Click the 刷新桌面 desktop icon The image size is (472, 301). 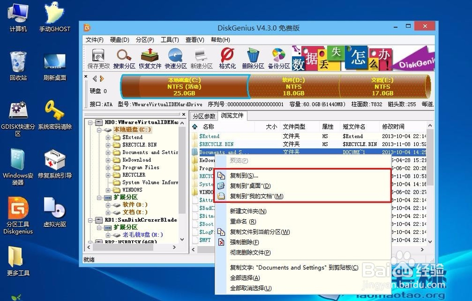click(x=55, y=67)
